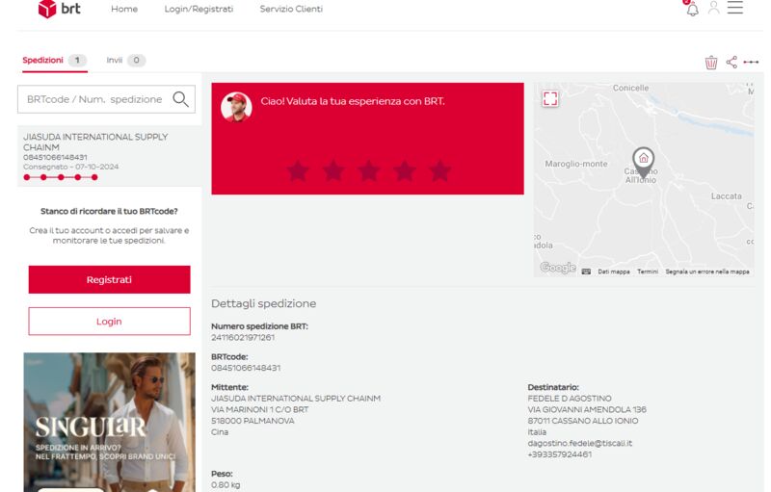Image resolution: width=771 pixels, height=492 pixels.
Task: Click the Dettagli spedizione heading
Action: click(x=263, y=303)
